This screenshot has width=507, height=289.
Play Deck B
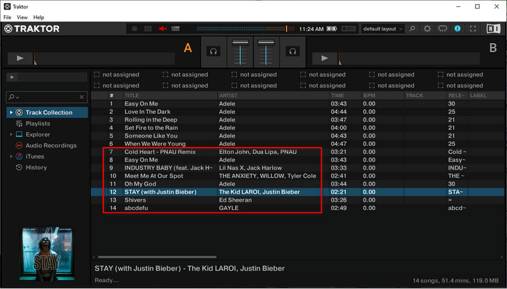(x=324, y=58)
